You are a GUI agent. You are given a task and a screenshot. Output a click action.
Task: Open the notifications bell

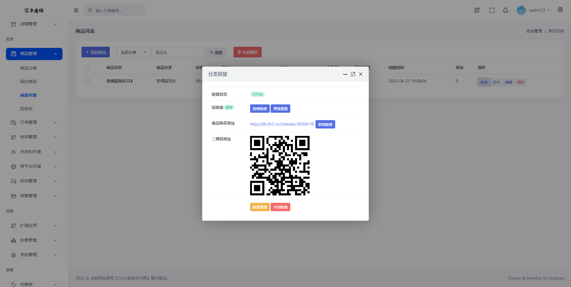point(506,10)
